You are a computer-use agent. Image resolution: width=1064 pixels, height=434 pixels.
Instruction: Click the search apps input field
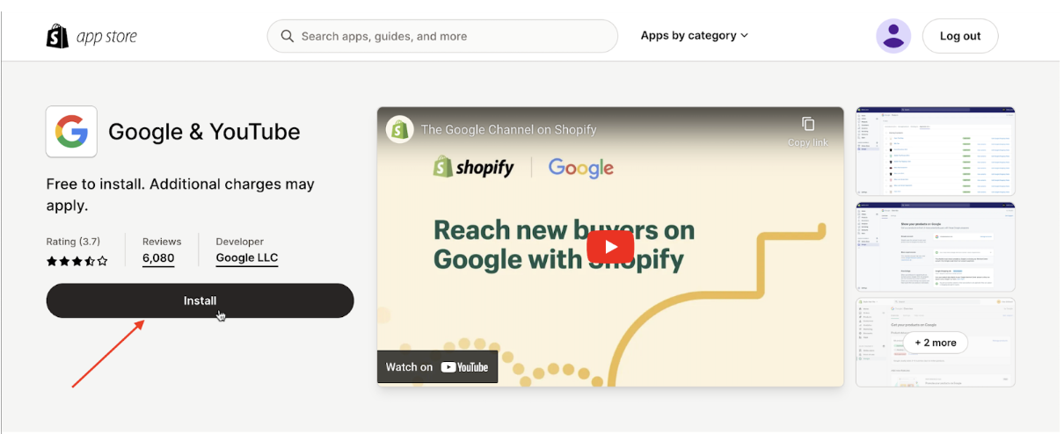[x=442, y=36]
